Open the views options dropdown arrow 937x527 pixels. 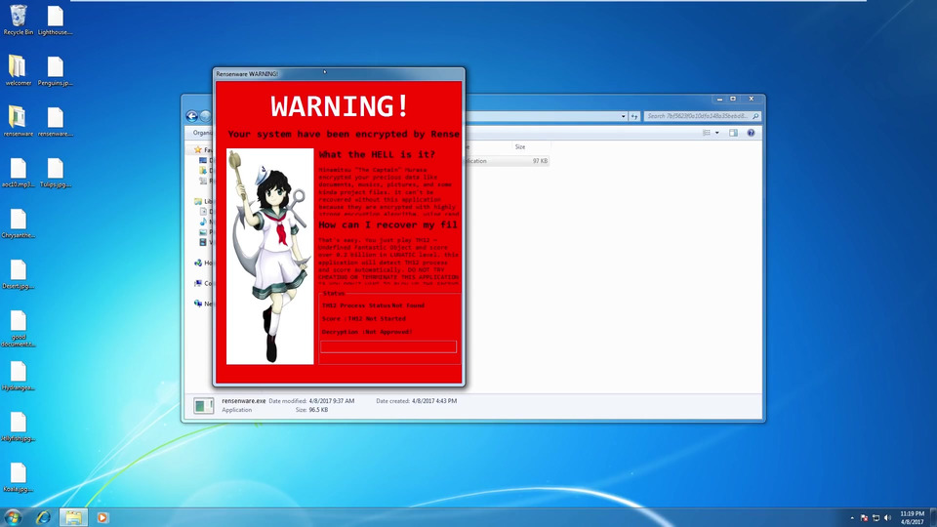[x=717, y=133]
